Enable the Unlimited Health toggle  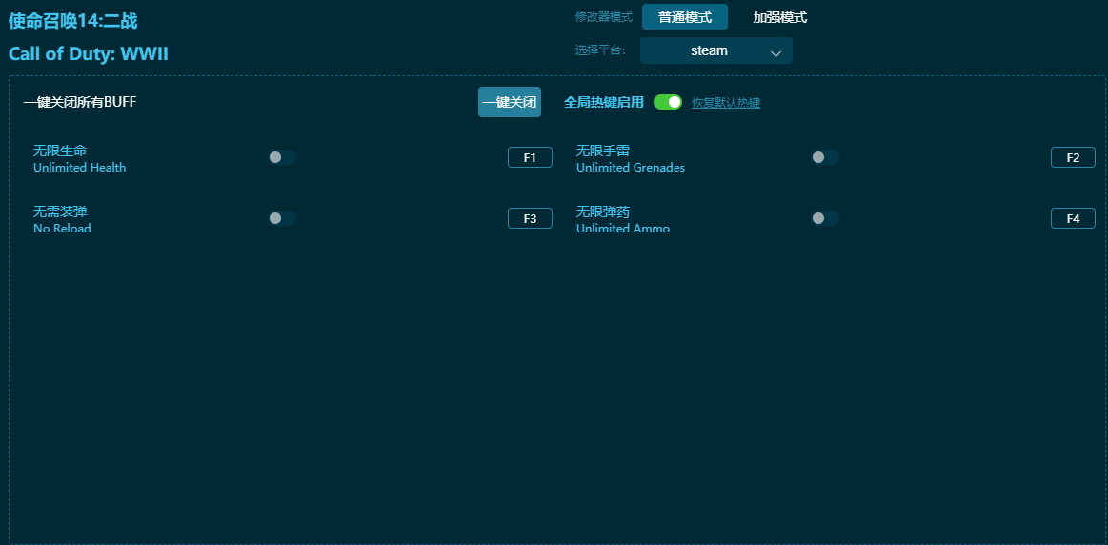click(x=282, y=157)
